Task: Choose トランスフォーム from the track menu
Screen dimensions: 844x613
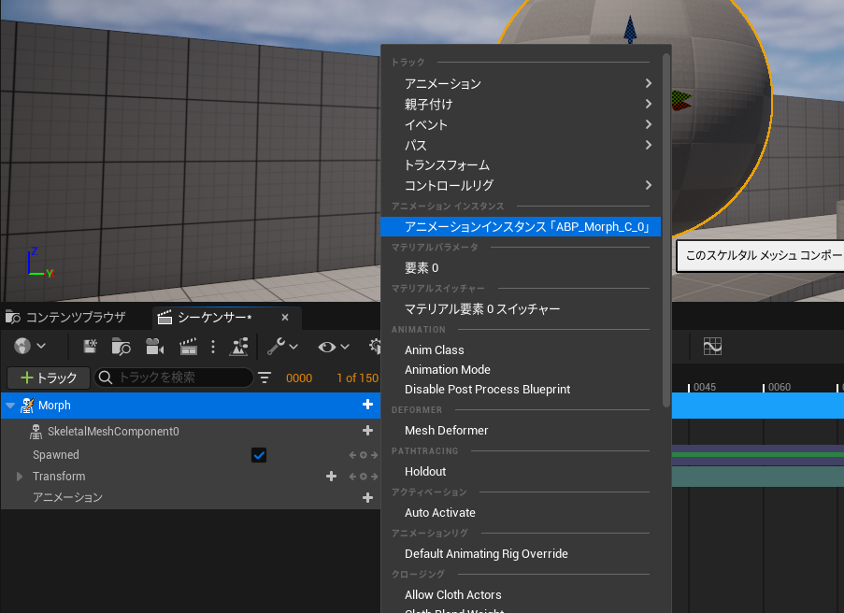Action: tap(521, 165)
